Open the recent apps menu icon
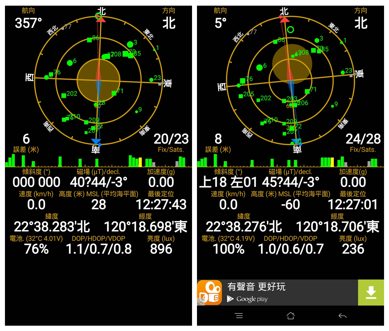The width and height of the screenshot is (389, 331). (x=239, y=316)
